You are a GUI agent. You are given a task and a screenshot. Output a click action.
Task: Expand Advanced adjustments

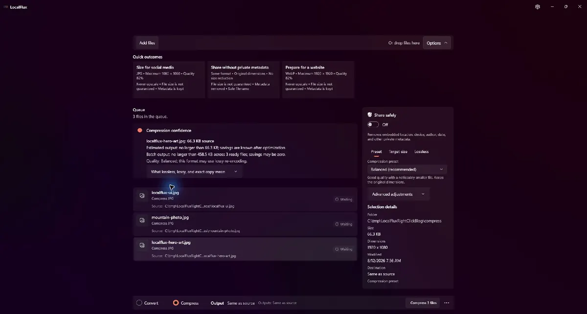398,194
